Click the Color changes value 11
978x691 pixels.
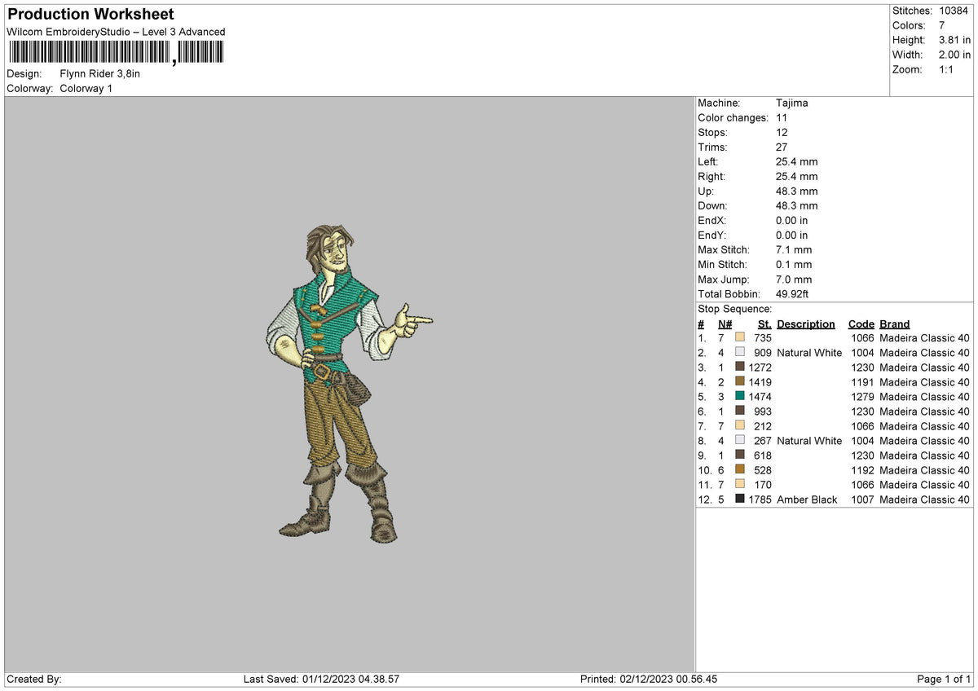pos(782,118)
